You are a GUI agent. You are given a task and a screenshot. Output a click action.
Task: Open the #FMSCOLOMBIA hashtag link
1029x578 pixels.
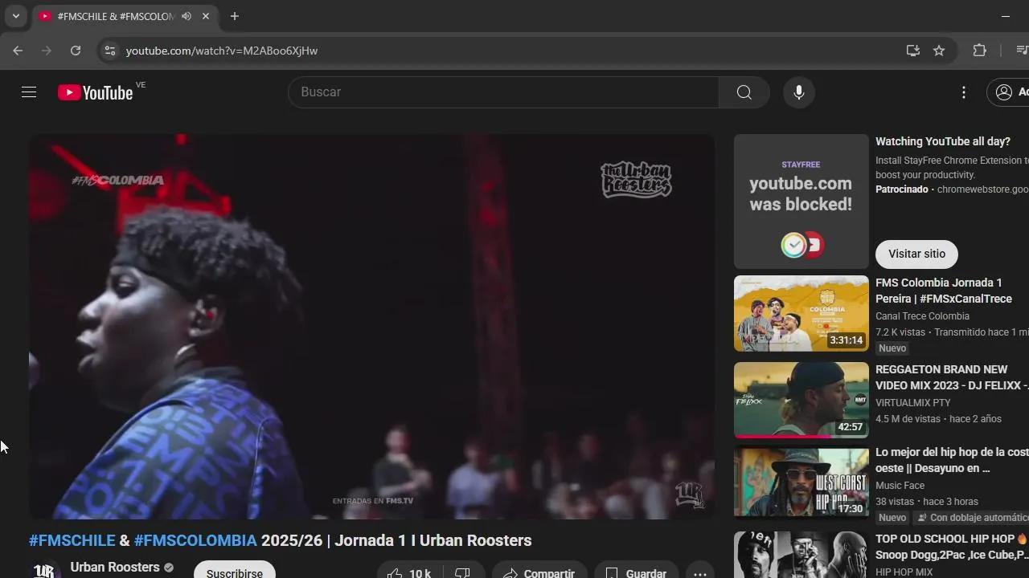(x=195, y=540)
